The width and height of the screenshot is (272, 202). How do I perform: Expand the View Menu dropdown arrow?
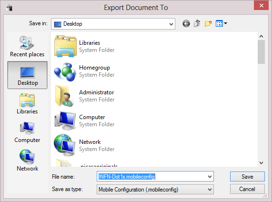coord(225,23)
